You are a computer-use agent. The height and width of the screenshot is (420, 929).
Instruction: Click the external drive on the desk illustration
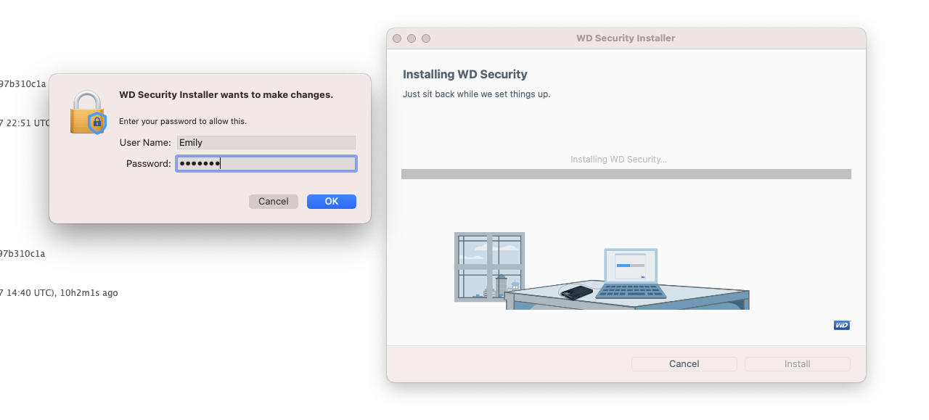click(x=578, y=292)
